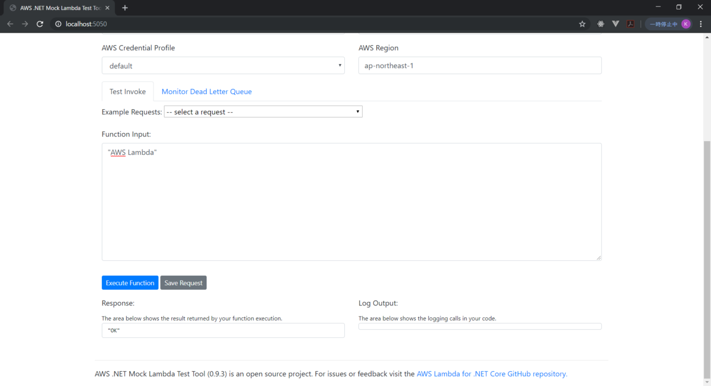
Task: Click the Save Request button
Action: (183, 283)
